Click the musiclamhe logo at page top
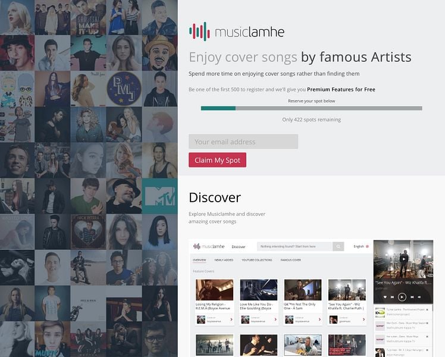The width and height of the screenshot is (445, 357). (237, 32)
